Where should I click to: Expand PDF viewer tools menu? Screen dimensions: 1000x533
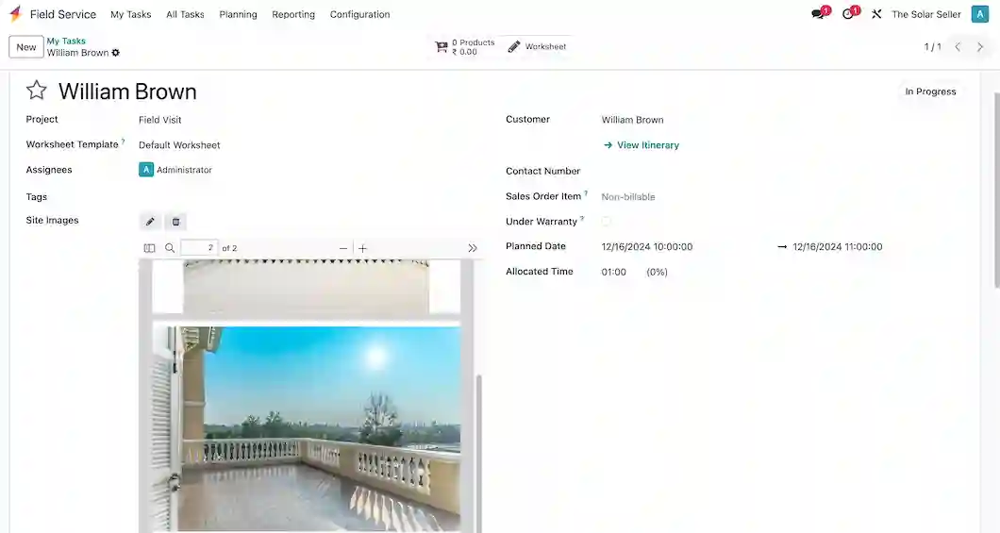click(473, 248)
